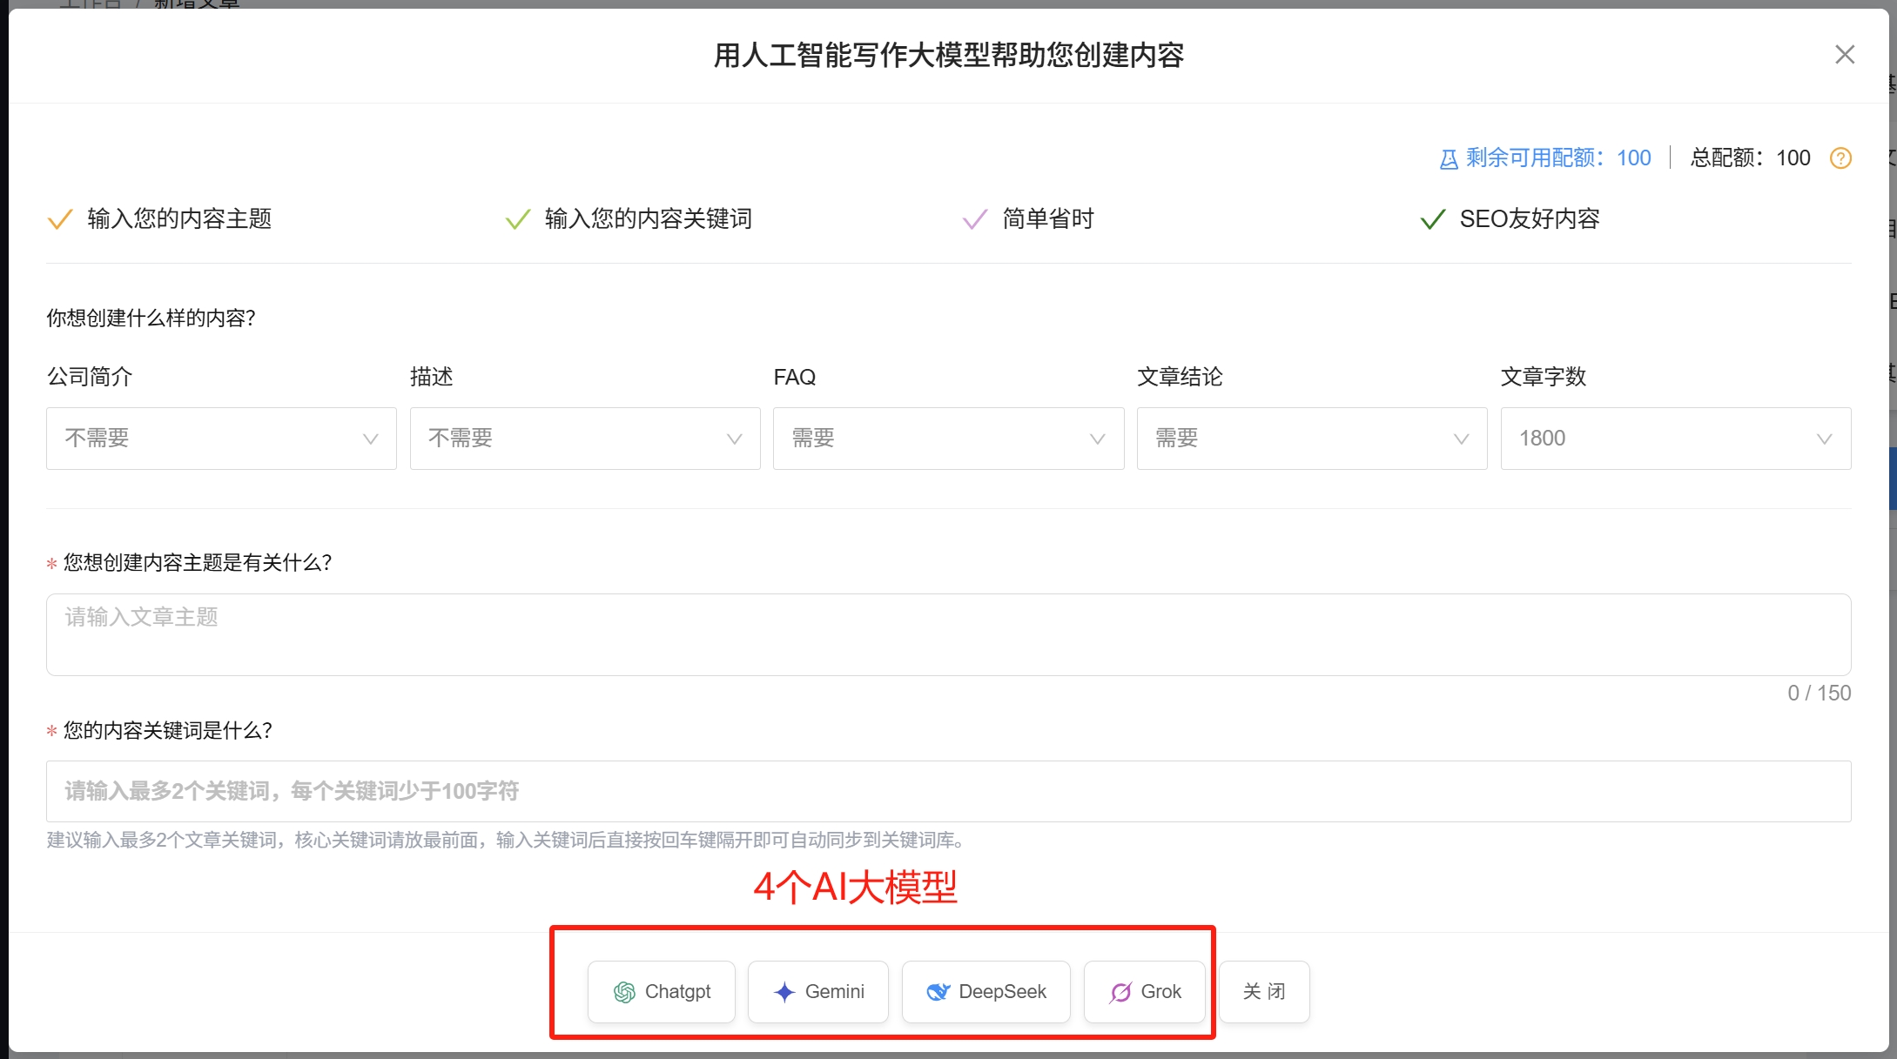
Task: Select DeepSeek model button
Action: [985, 992]
